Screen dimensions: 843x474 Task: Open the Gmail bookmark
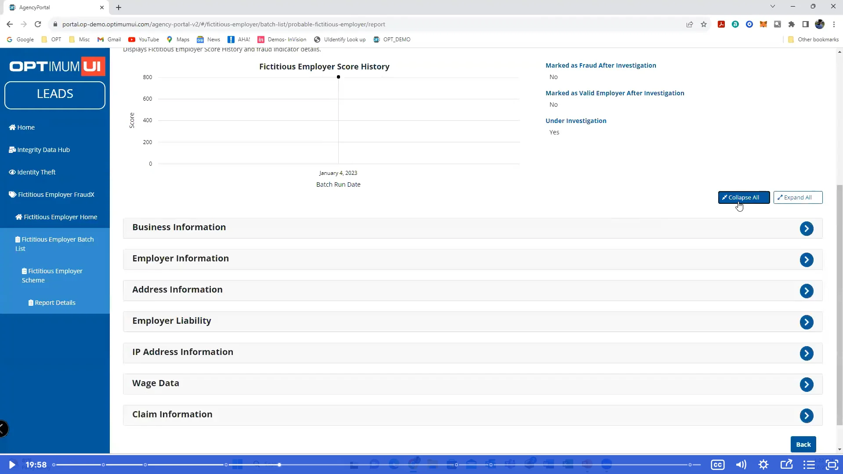pyautogui.click(x=109, y=40)
